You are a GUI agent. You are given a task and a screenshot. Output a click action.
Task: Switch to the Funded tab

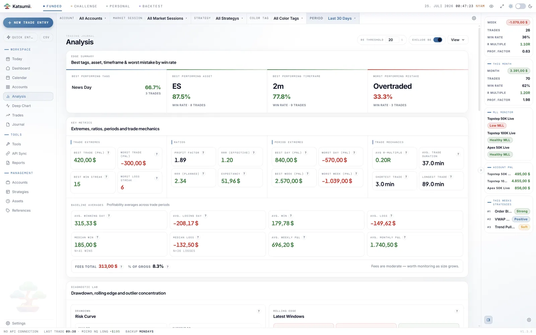tap(52, 6)
